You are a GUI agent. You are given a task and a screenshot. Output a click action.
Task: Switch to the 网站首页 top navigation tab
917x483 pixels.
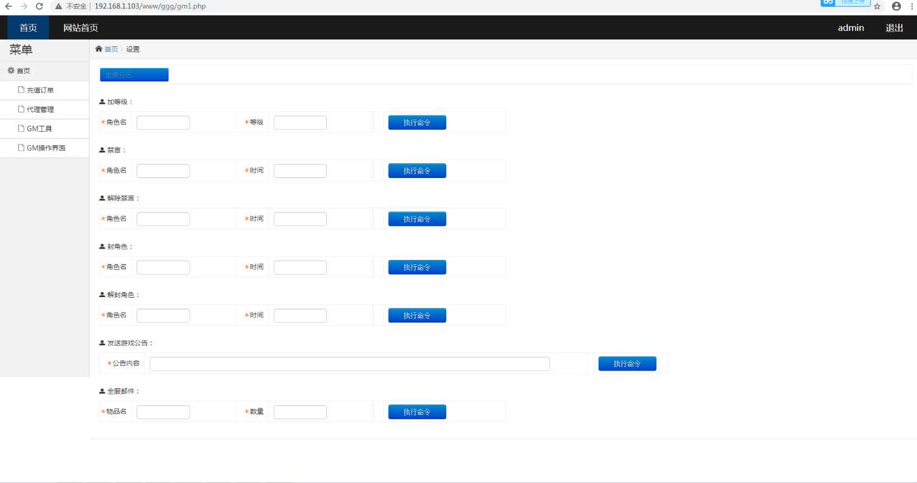pos(81,27)
